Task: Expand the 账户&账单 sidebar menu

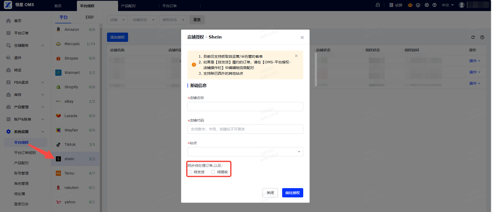Action: point(25,119)
